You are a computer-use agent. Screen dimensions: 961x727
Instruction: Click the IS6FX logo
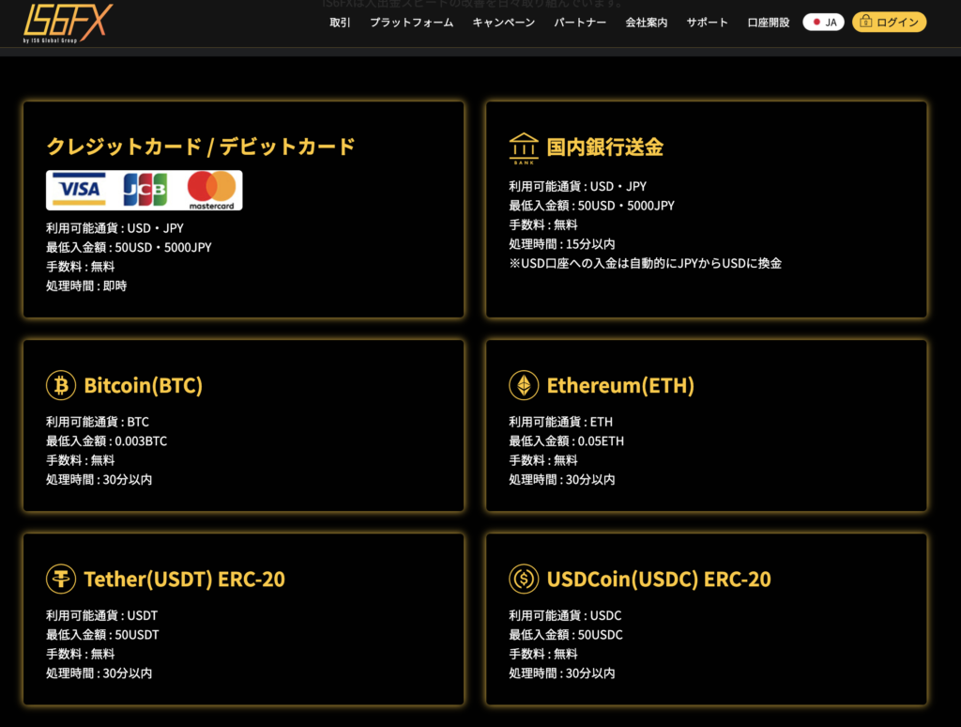tap(68, 23)
